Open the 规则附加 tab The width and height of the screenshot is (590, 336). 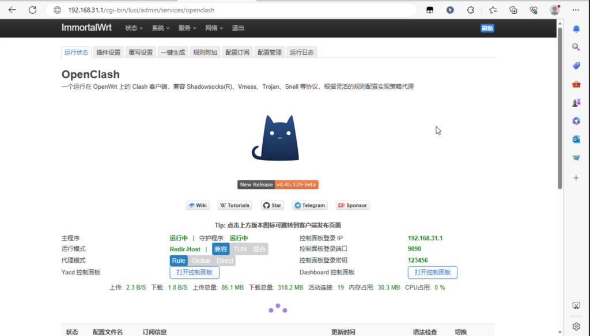(x=205, y=52)
